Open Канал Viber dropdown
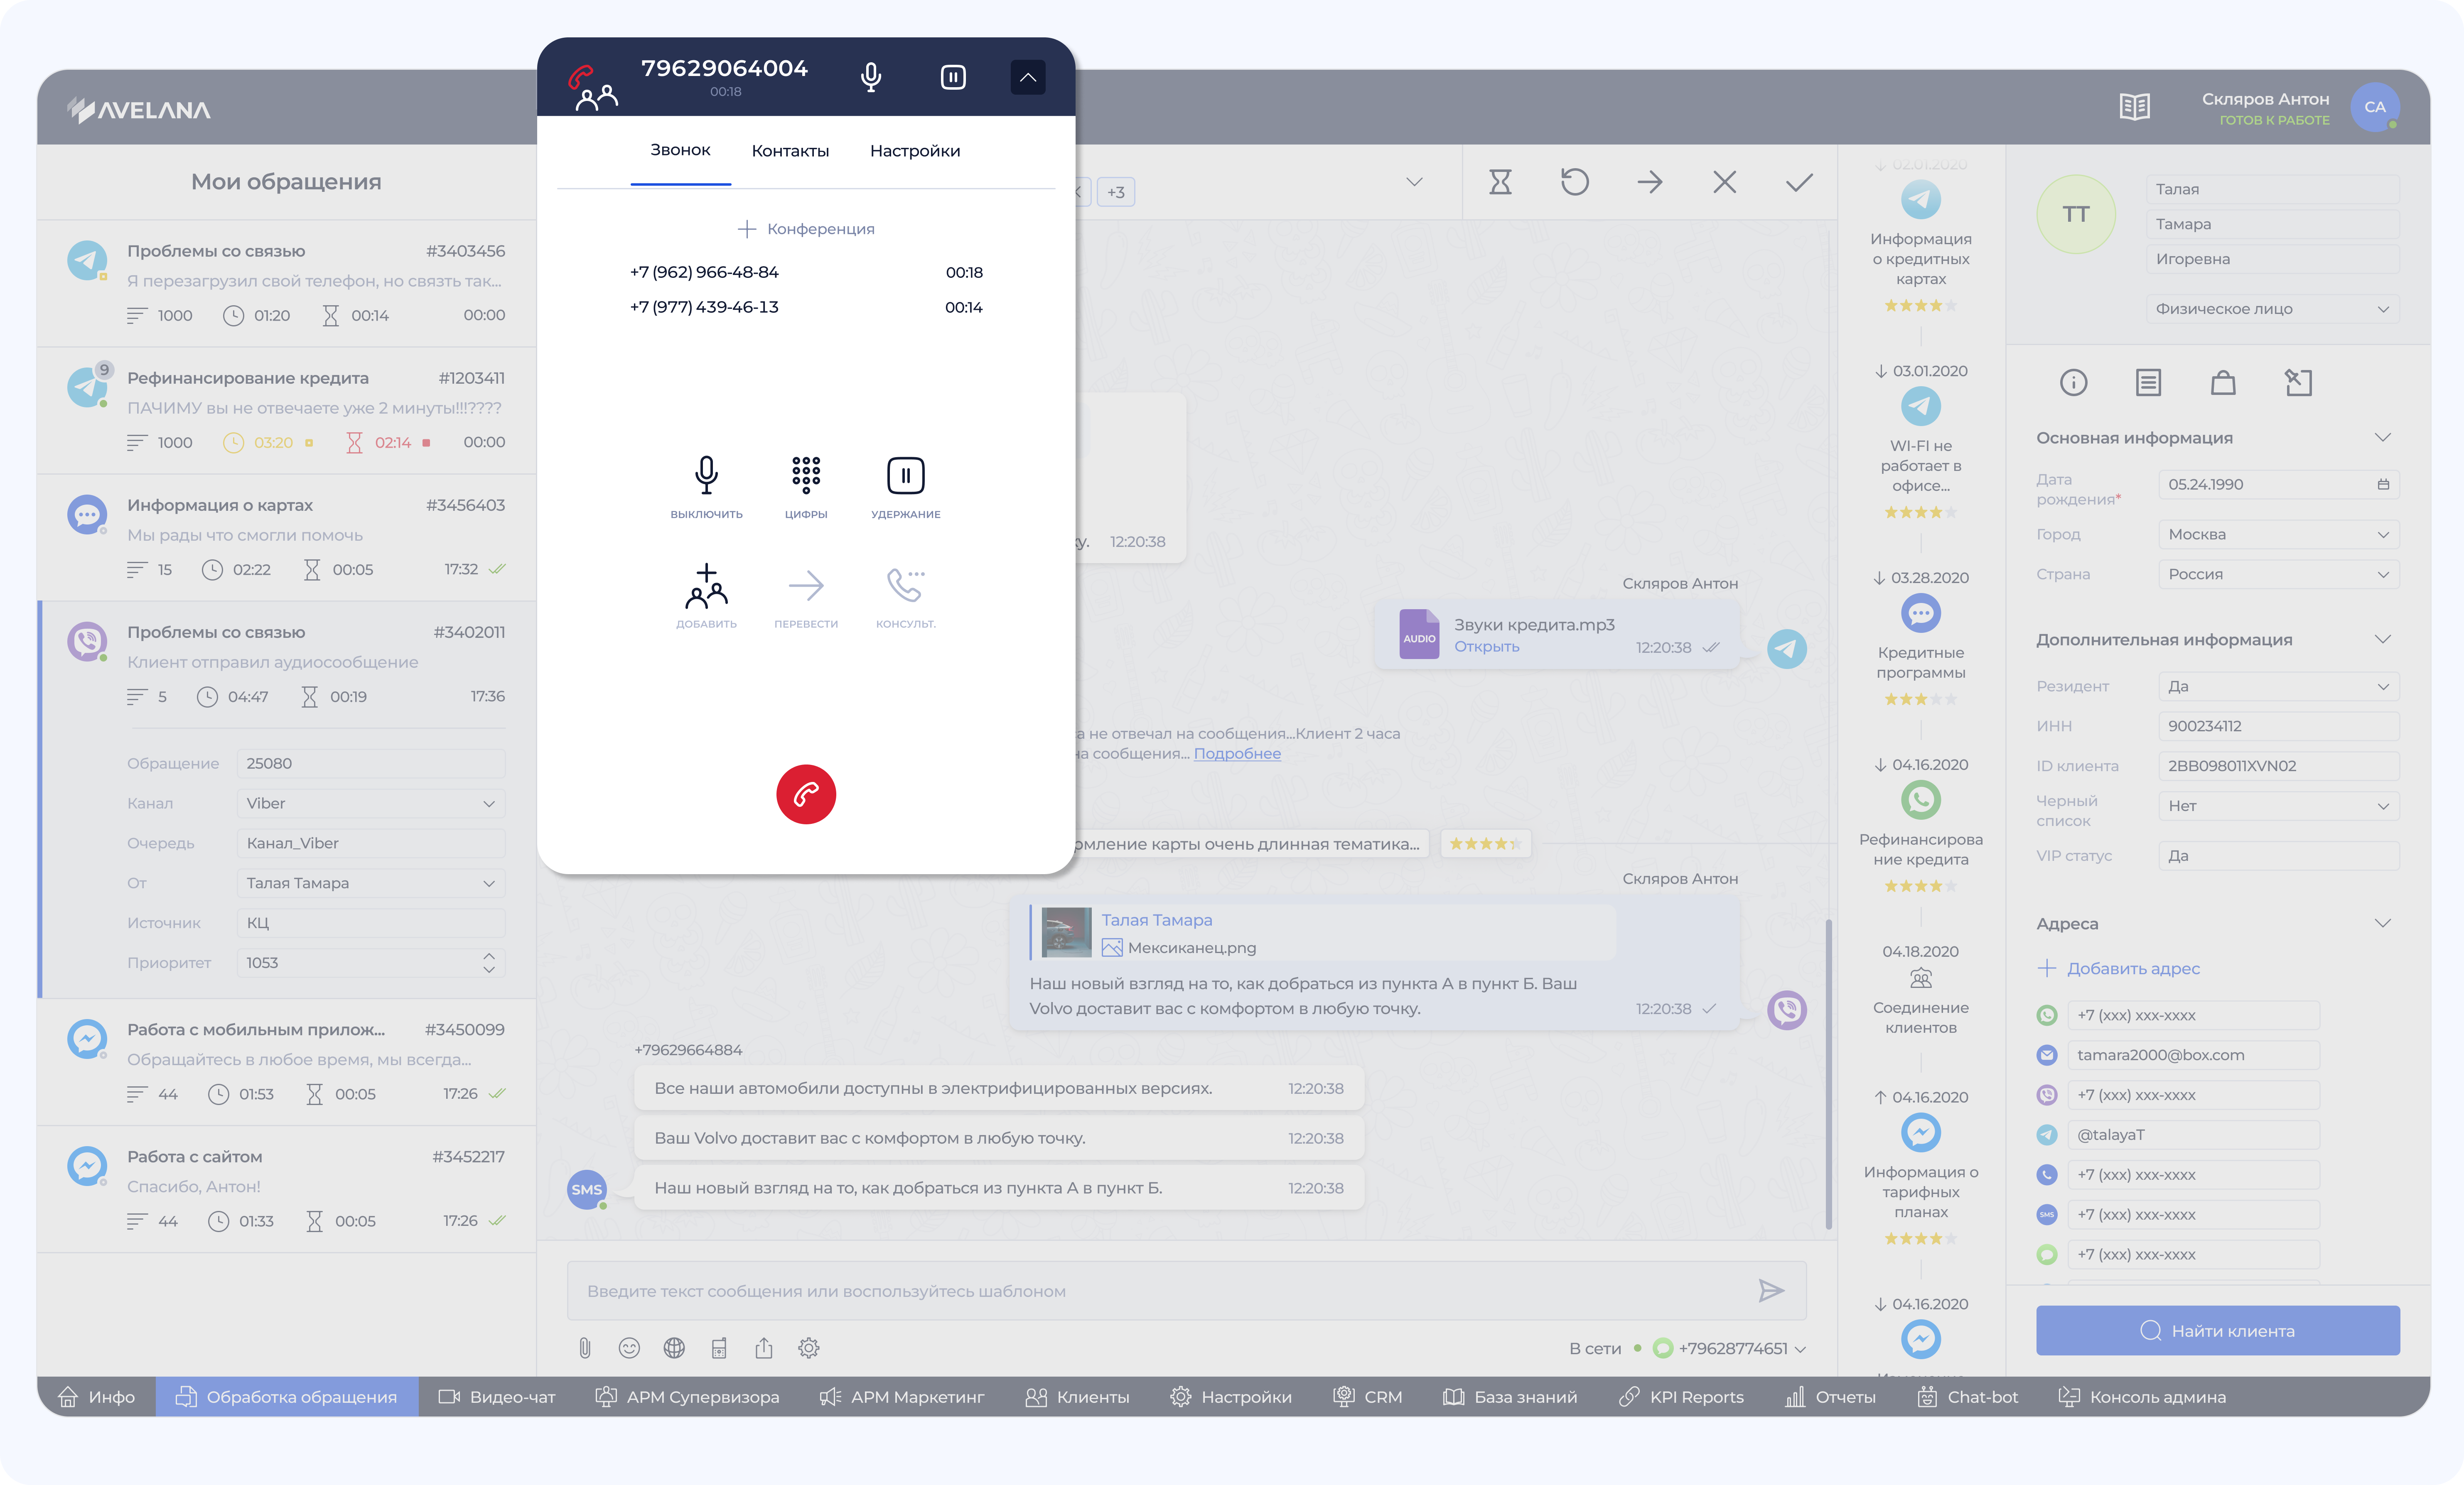Image resolution: width=2464 pixels, height=1485 pixels. pyautogui.click(x=371, y=804)
